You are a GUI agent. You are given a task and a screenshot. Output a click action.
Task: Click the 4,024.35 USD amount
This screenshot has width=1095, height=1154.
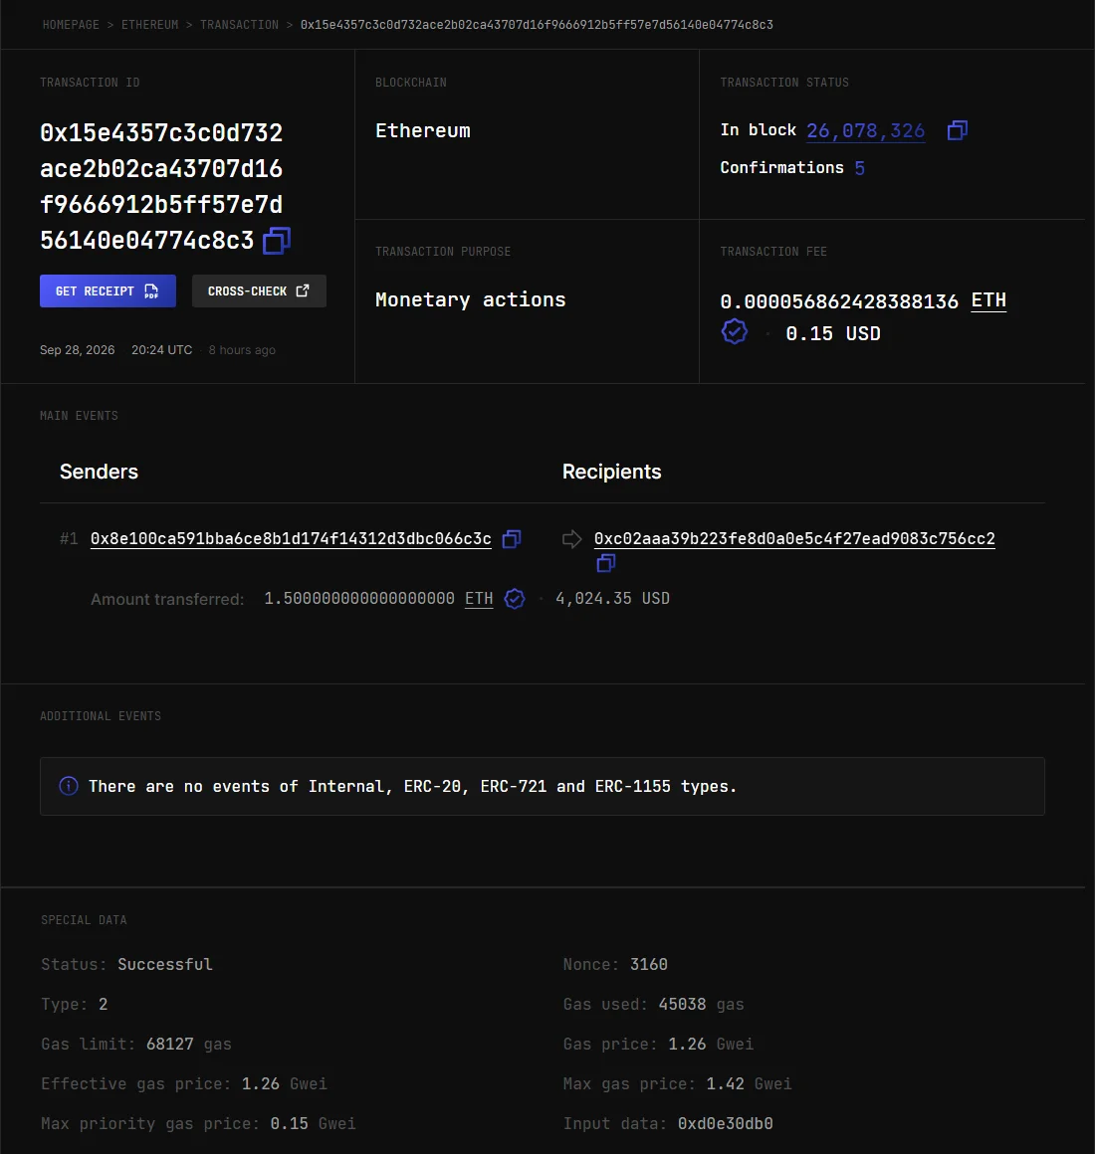coord(612,598)
